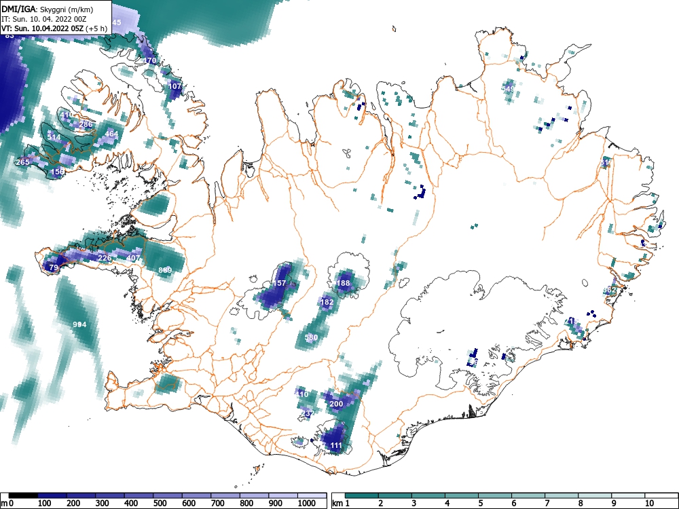Viewport: 679px width, 509px height.
Task: Click the 869 visibility value on the map
Action: [165, 270]
